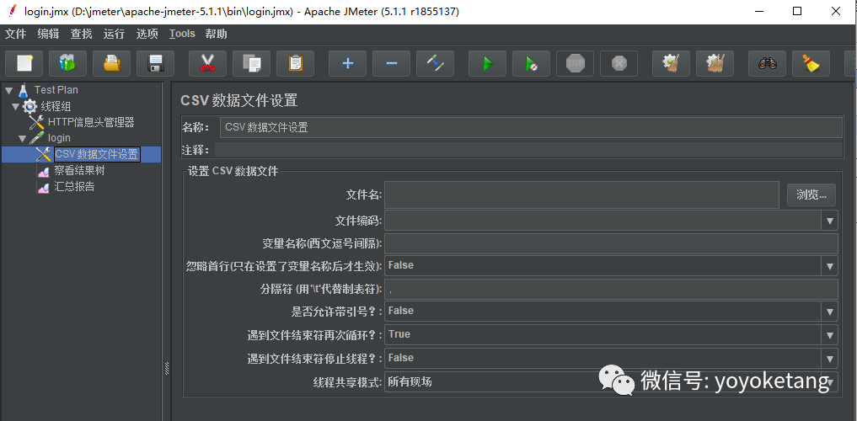
Task: Click the 线程组 gear icon
Action: pyautogui.click(x=29, y=106)
